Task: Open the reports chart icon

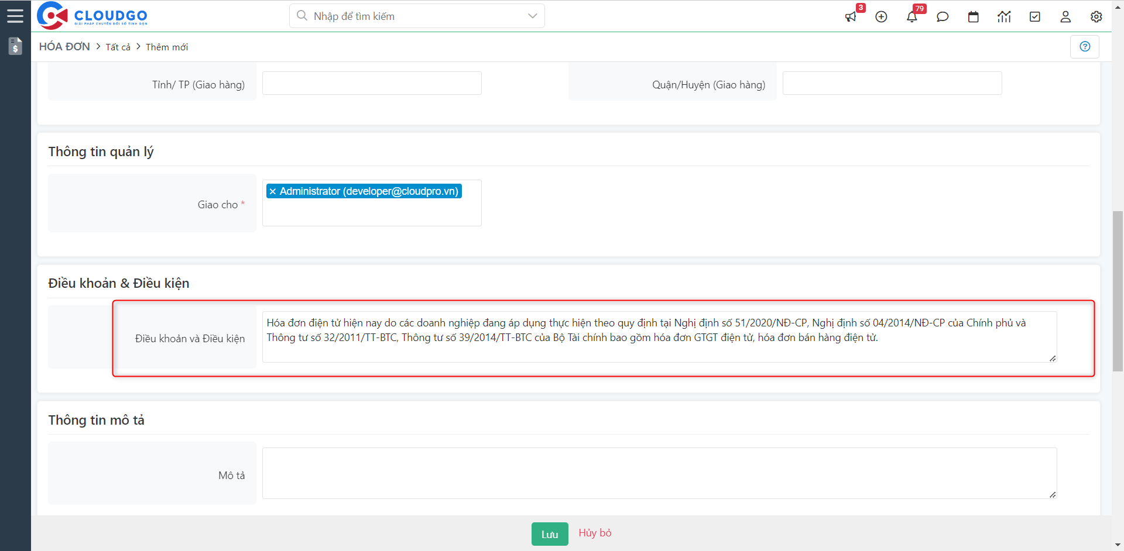Action: [1004, 17]
